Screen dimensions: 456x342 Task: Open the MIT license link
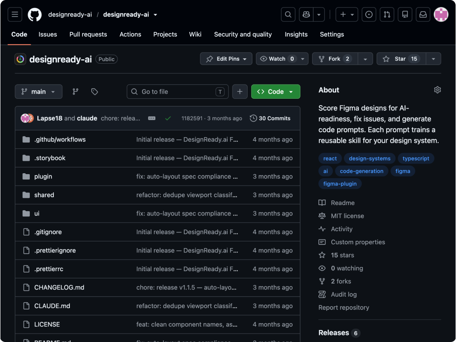347,216
